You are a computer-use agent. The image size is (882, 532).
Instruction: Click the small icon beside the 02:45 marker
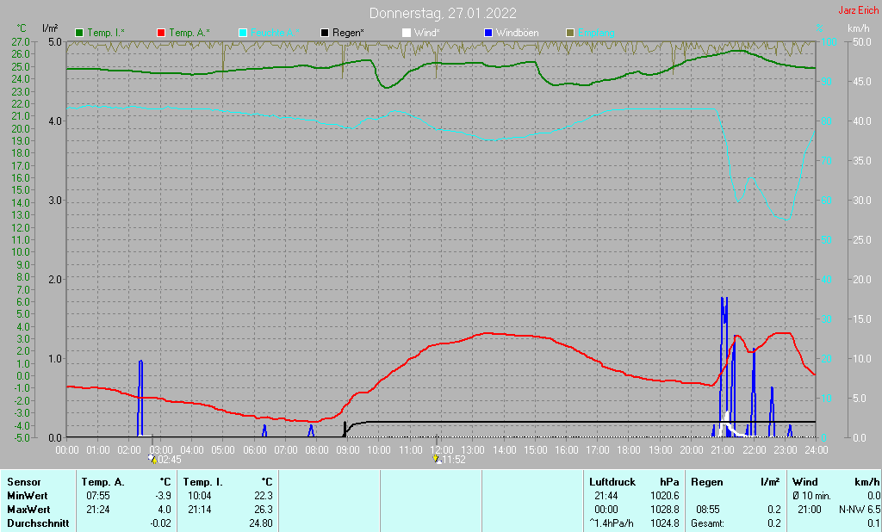[152, 460]
